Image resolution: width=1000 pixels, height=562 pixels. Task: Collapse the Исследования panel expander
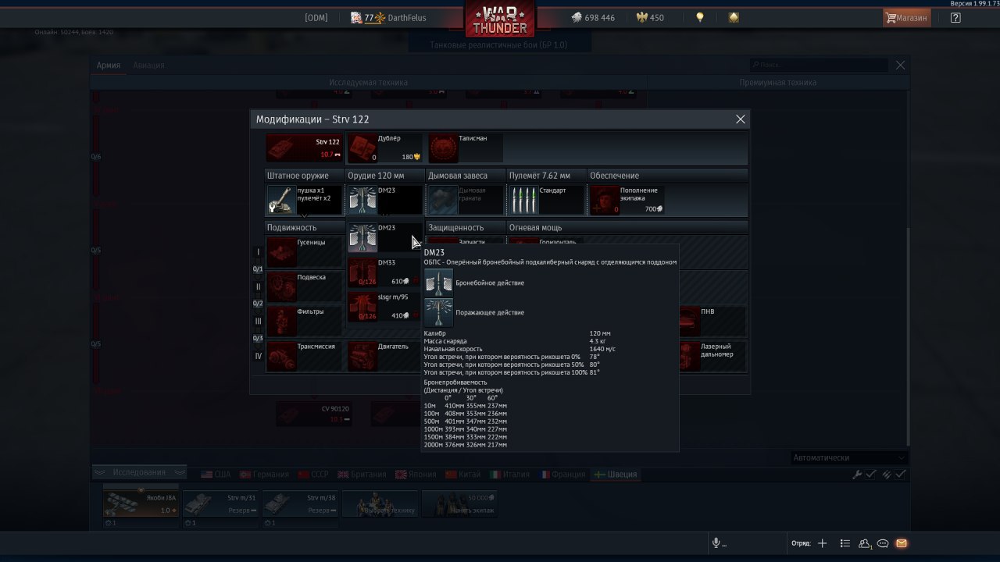[x=139, y=472]
